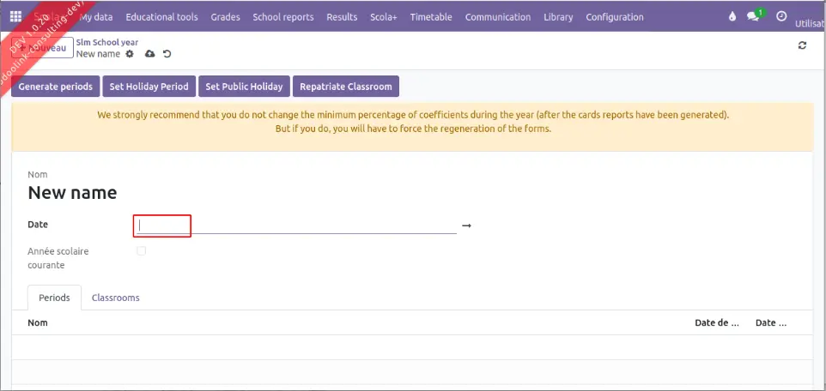Viewport: 826px width, 391px height.
Task: Select the Periods tab
Action: pyautogui.click(x=55, y=298)
